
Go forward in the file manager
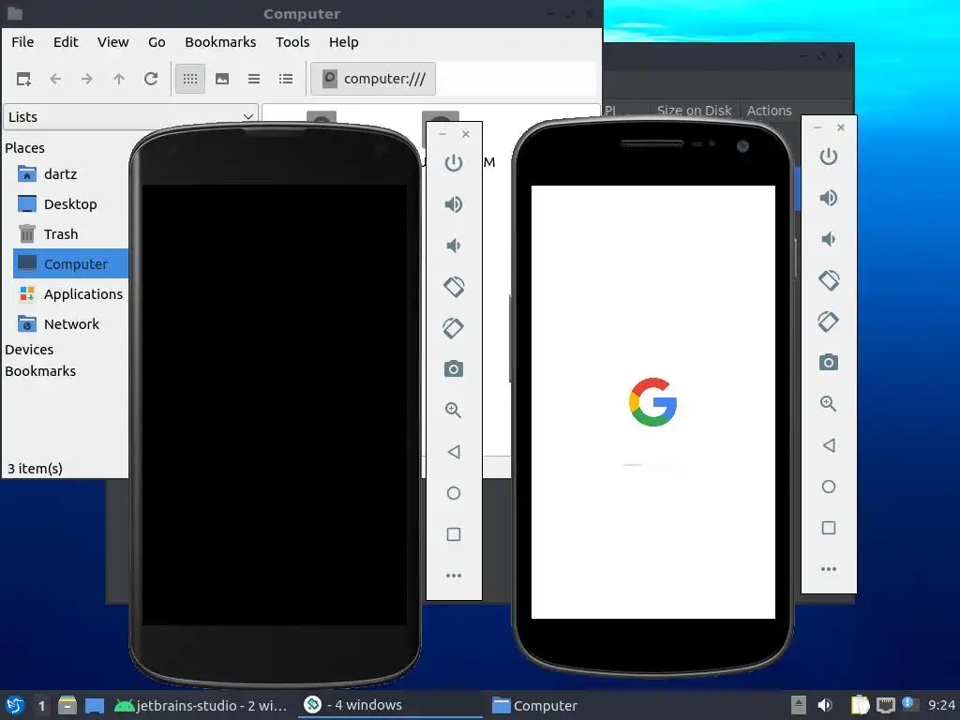tap(87, 79)
